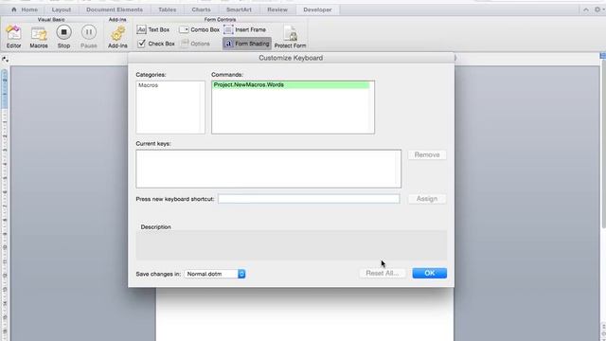Insert a Combo Box form control
The width and height of the screenshot is (606, 341).
click(x=199, y=29)
